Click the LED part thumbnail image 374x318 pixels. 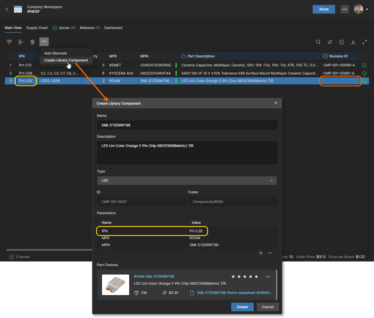tap(116, 285)
